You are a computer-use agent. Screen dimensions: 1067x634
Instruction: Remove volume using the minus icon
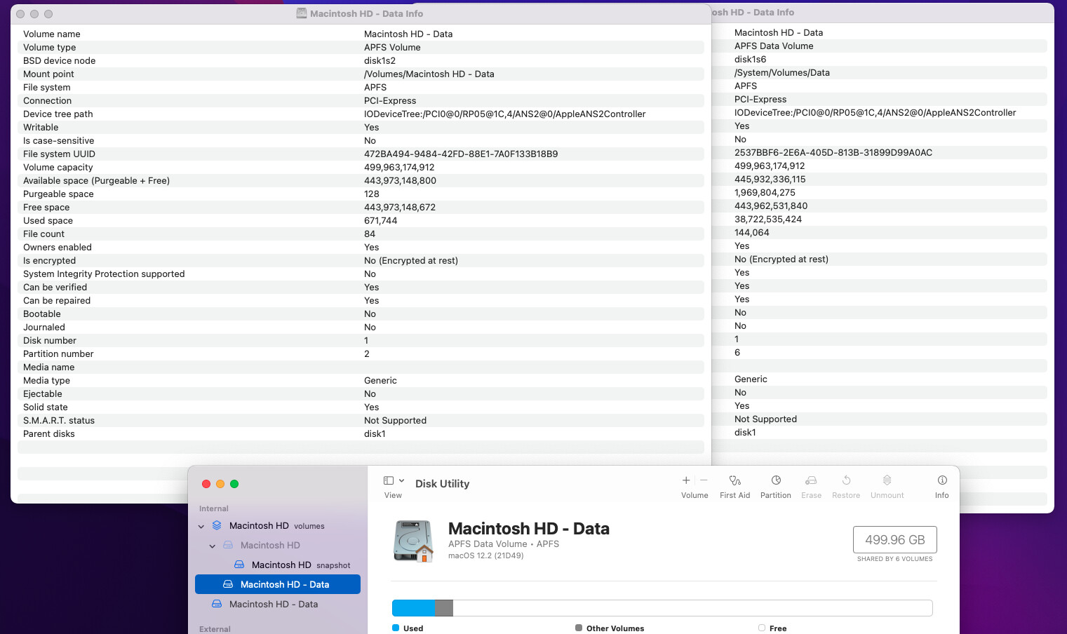click(704, 480)
